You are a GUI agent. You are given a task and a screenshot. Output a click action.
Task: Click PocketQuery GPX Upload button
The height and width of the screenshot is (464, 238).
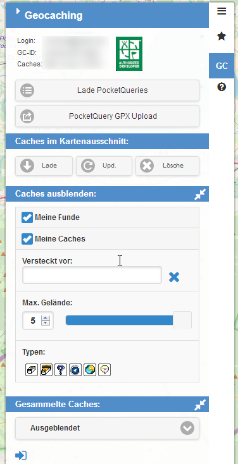[108, 116]
